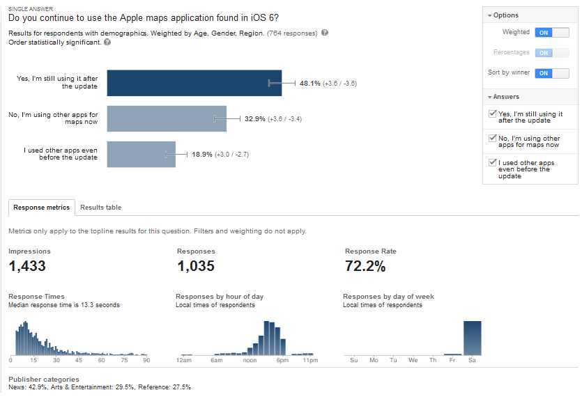Click the Publisher categories heading

(x=44, y=379)
